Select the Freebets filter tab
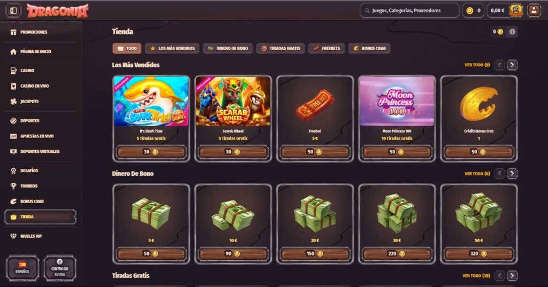548x287 pixels. (327, 49)
